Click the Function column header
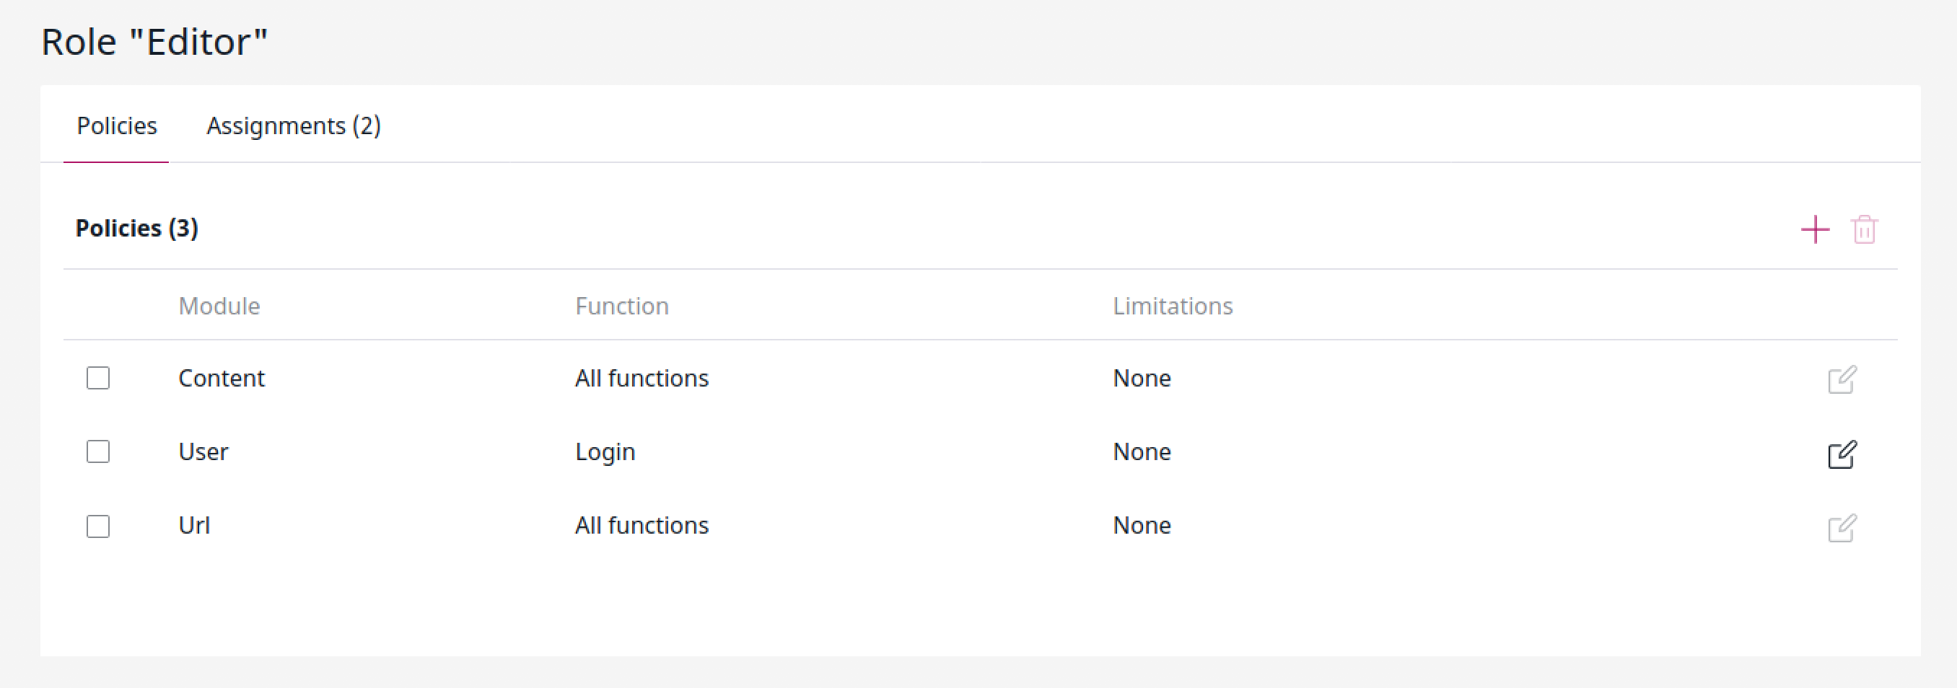The height and width of the screenshot is (688, 1957). pyautogui.click(x=622, y=305)
